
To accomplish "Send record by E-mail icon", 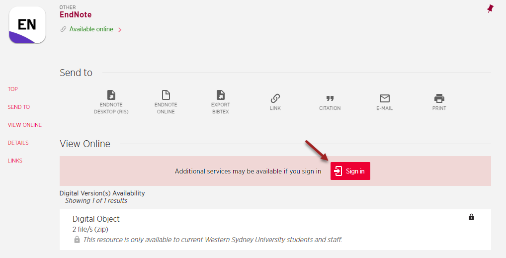I will coord(384,98).
